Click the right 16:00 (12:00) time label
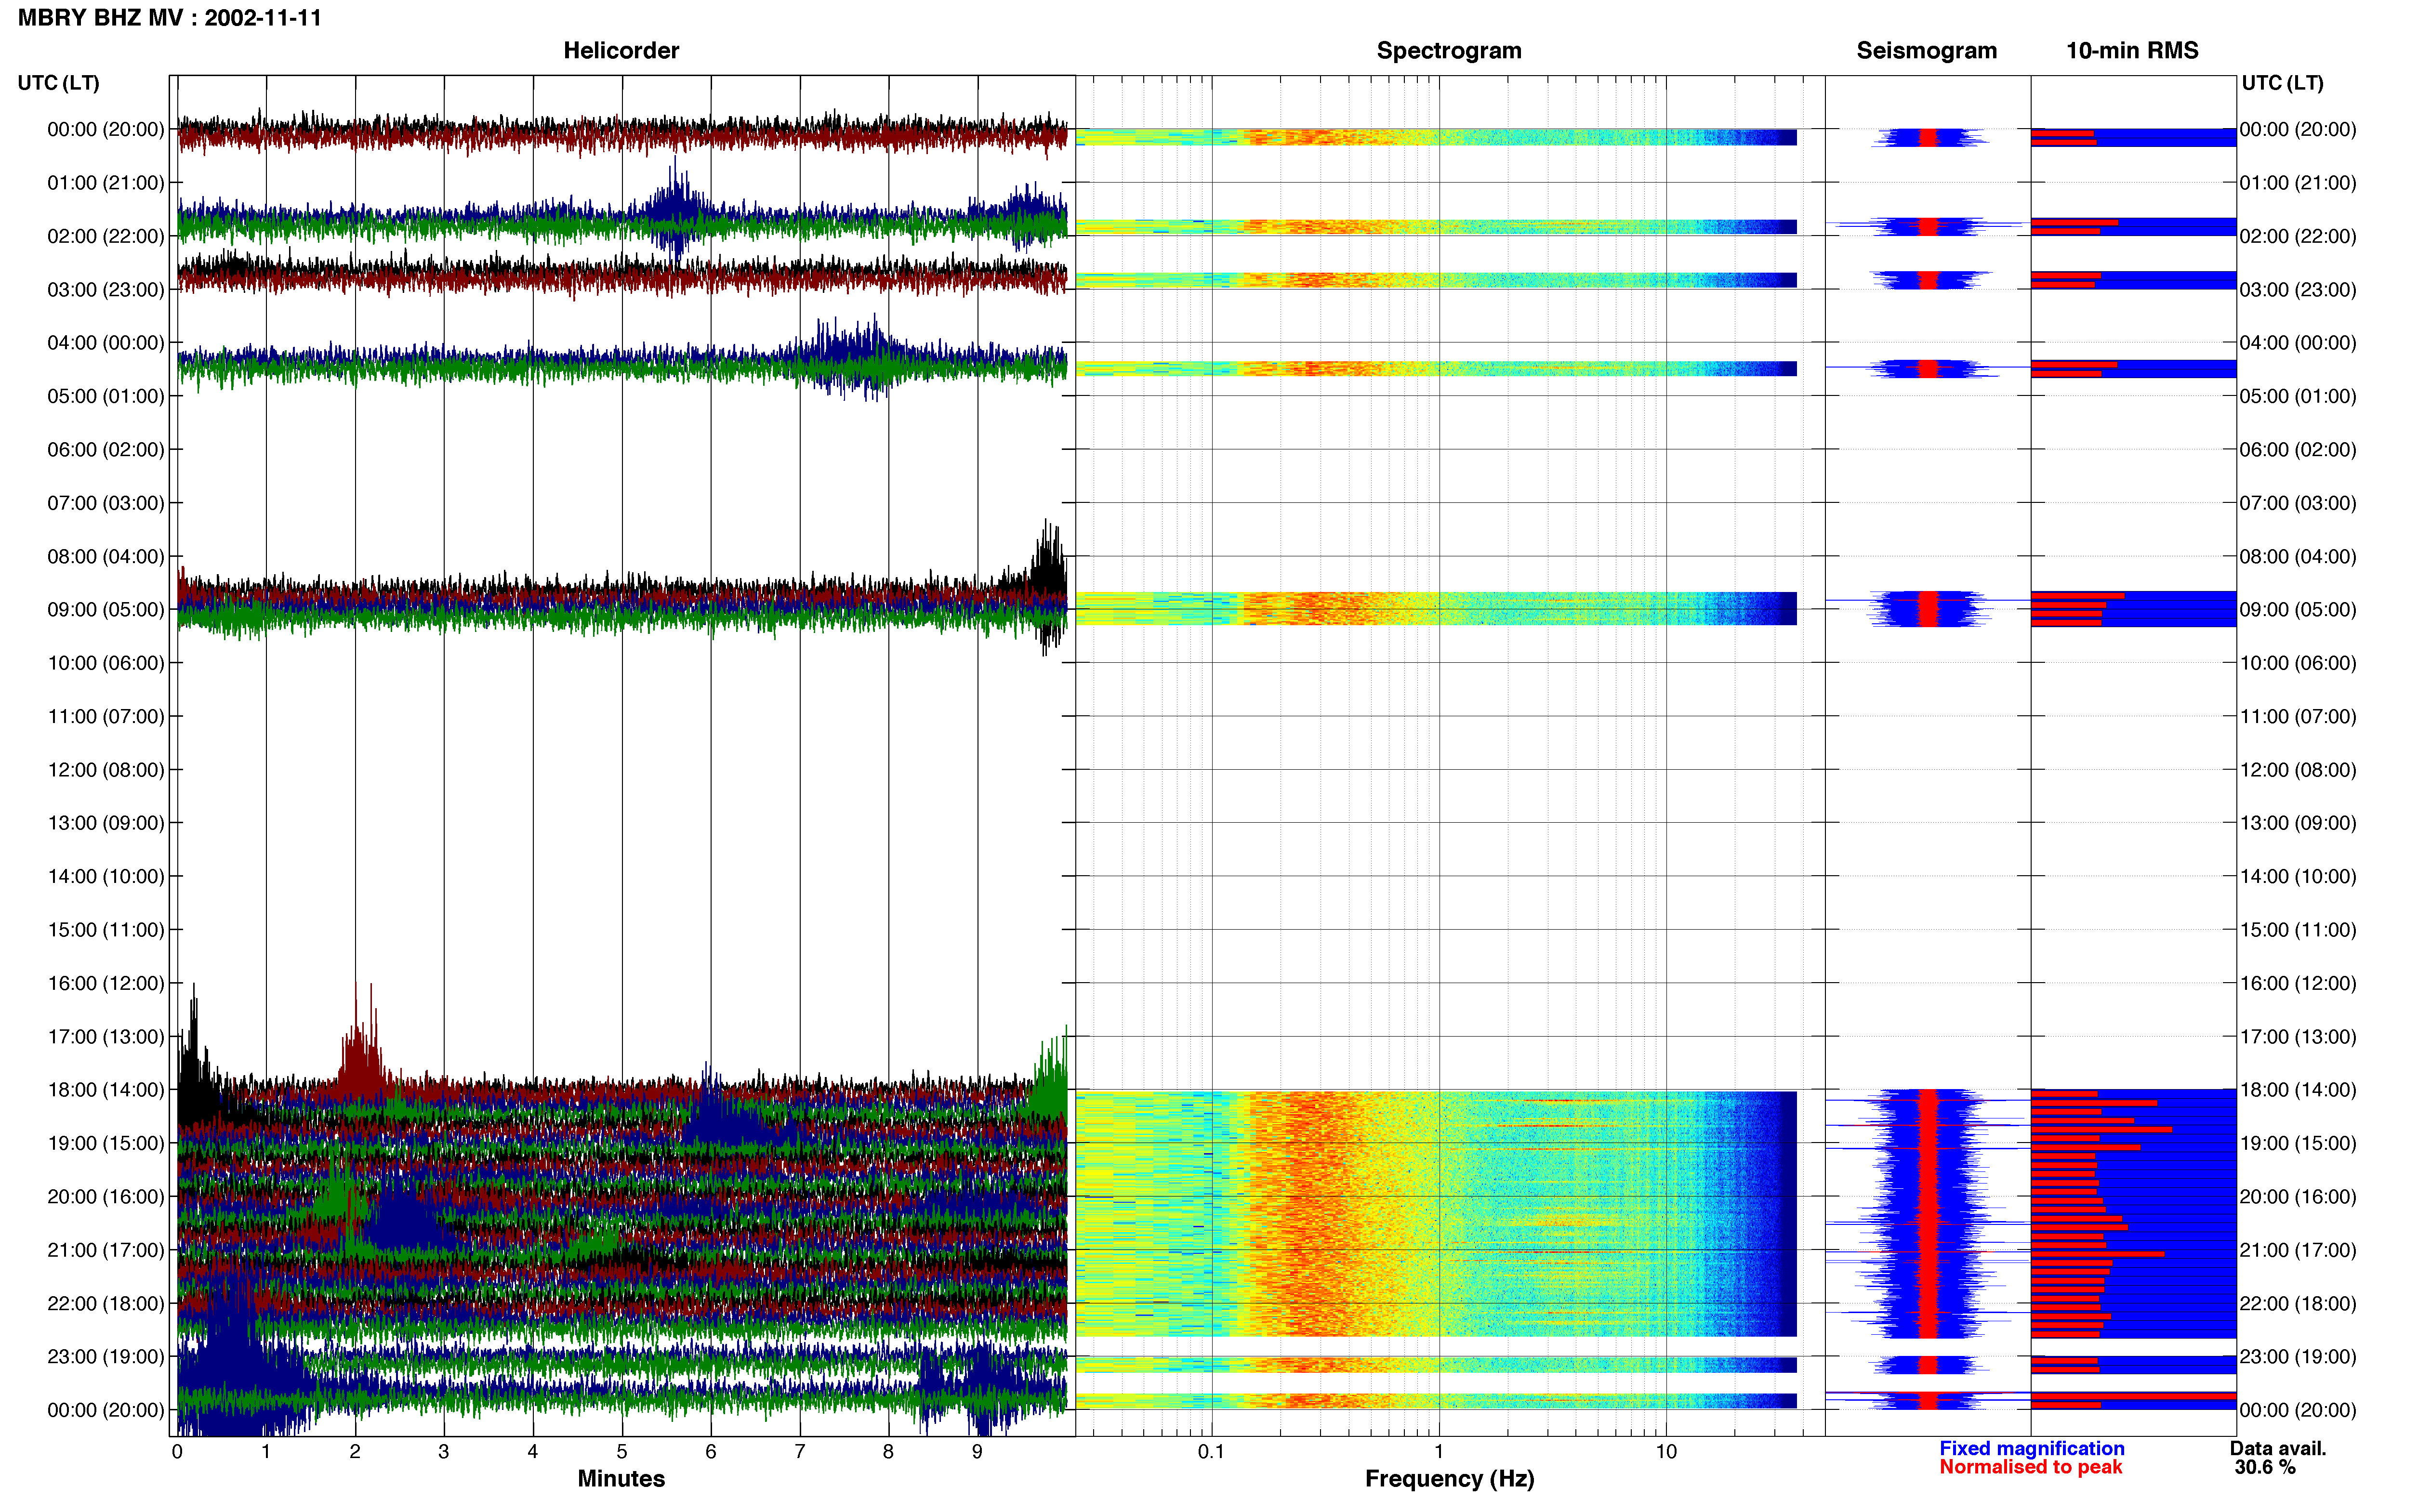The image size is (2418, 1512). [2298, 983]
